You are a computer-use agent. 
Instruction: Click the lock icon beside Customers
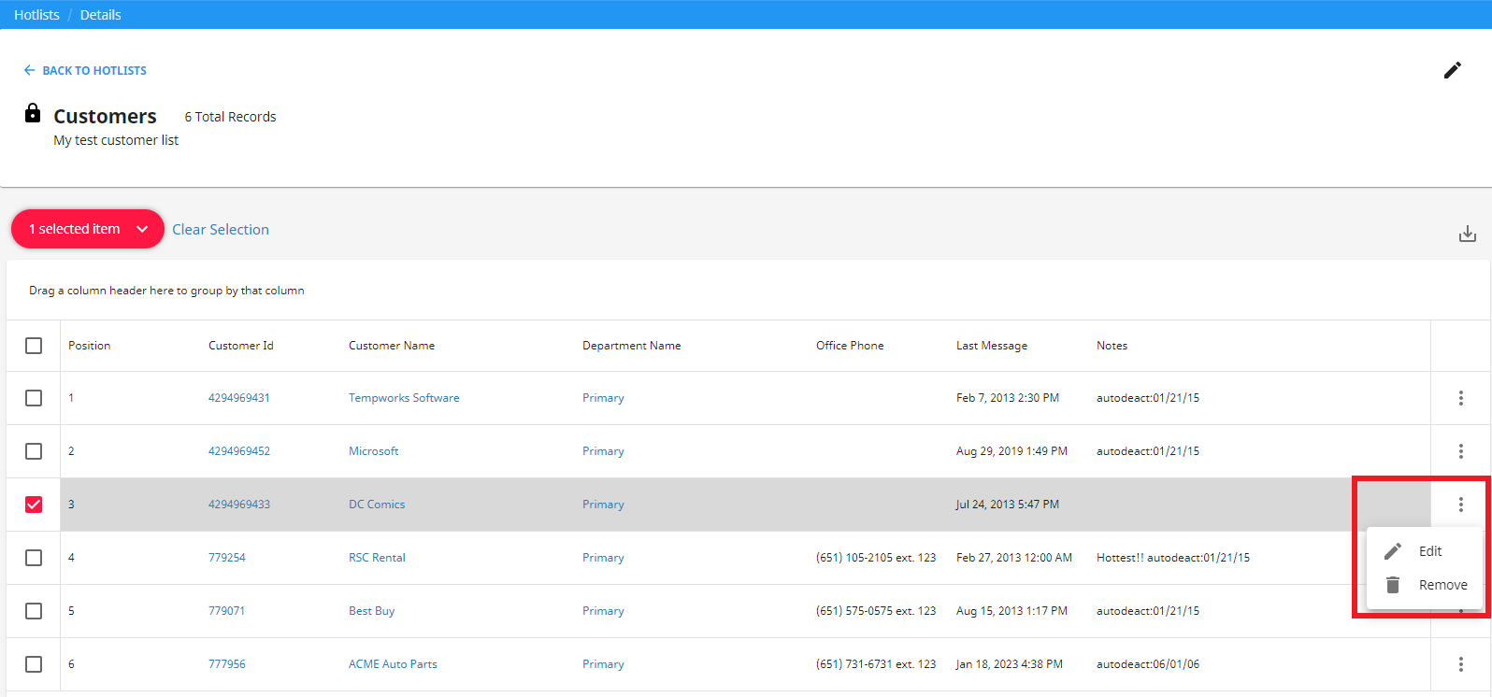pos(33,113)
